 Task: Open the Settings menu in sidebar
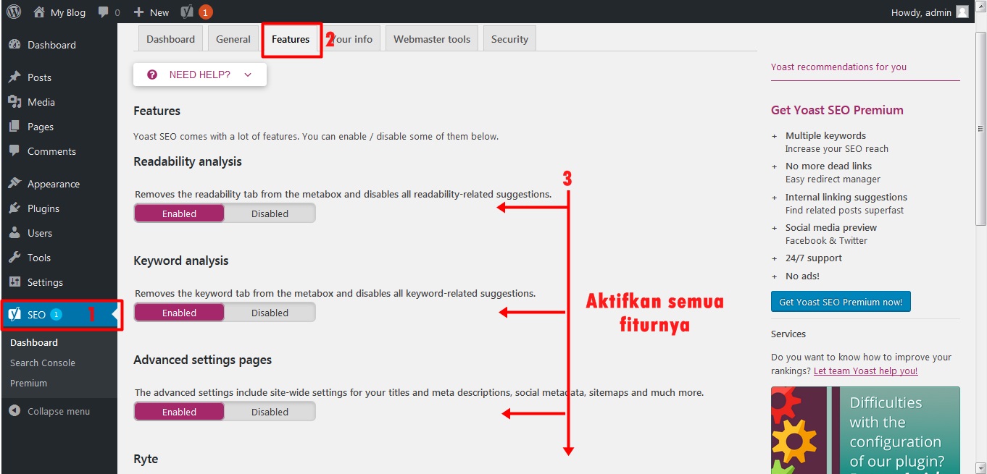(x=45, y=282)
